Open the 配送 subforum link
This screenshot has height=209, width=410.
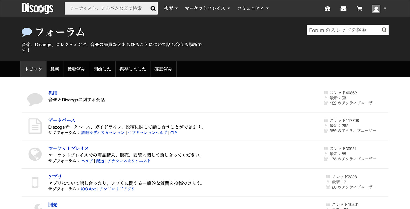(100, 161)
